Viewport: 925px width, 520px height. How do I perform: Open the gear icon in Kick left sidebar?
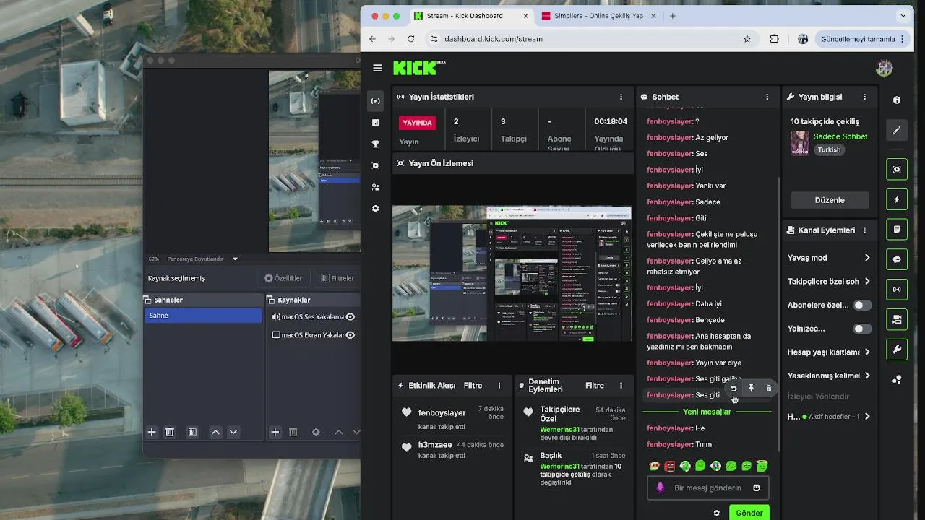click(375, 209)
